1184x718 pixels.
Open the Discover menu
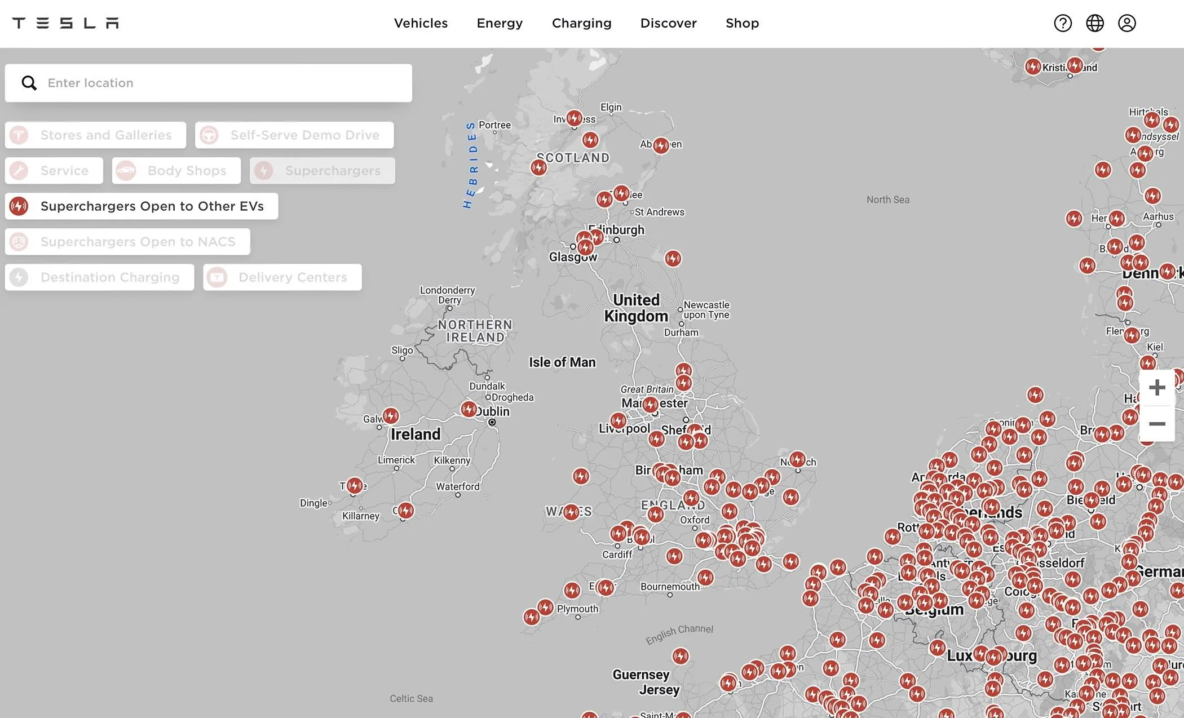(x=668, y=23)
